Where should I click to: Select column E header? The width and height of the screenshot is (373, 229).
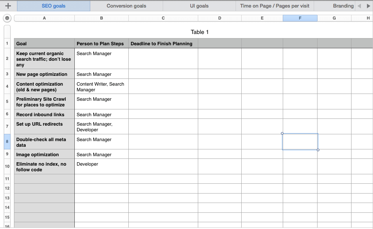tap(262, 18)
